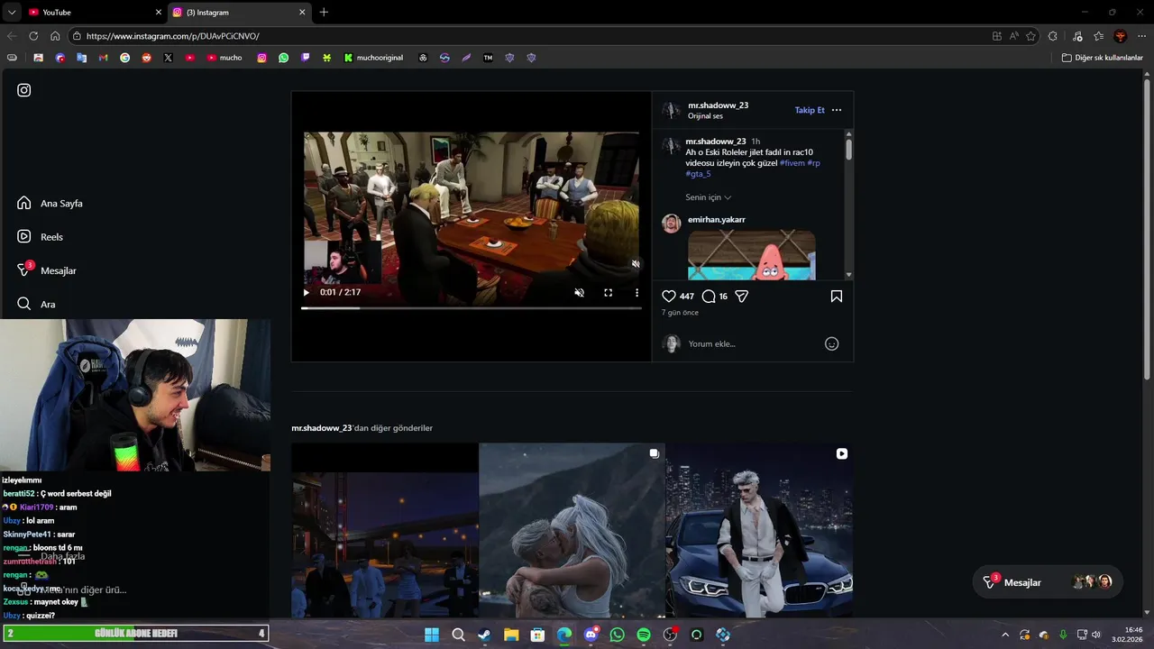The width and height of the screenshot is (1154, 649).
Task: Open the Windows Start menu
Action: 432,635
